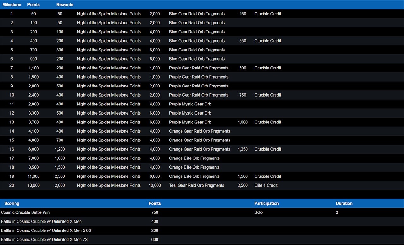Click the 2,000 Blue Gear quantity in row 2
This screenshot has width=404, height=245.
pyautogui.click(x=155, y=23)
